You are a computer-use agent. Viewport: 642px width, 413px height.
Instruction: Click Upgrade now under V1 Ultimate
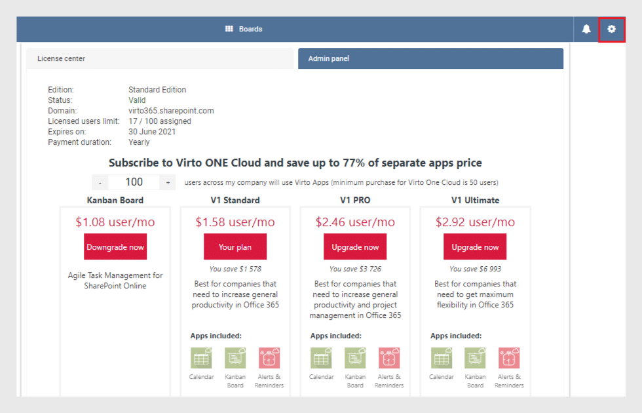[x=475, y=246]
